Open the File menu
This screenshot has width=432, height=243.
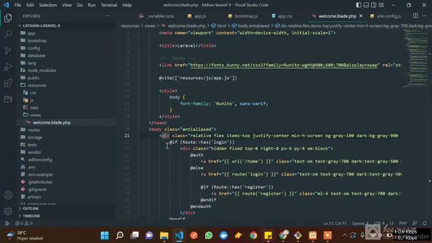click(18, 5)
